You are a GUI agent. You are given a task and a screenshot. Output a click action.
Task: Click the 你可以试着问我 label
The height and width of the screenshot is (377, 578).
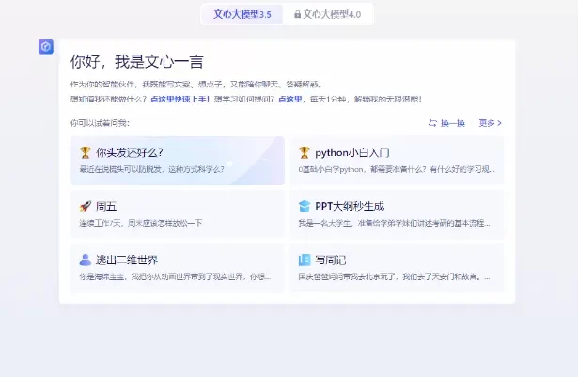[x=100, y=123]
